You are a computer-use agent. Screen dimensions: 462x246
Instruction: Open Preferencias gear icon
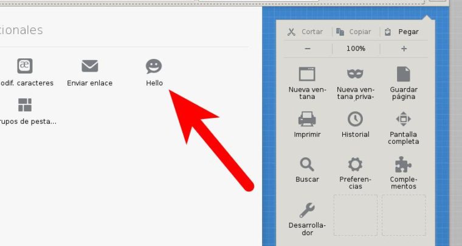355,165
